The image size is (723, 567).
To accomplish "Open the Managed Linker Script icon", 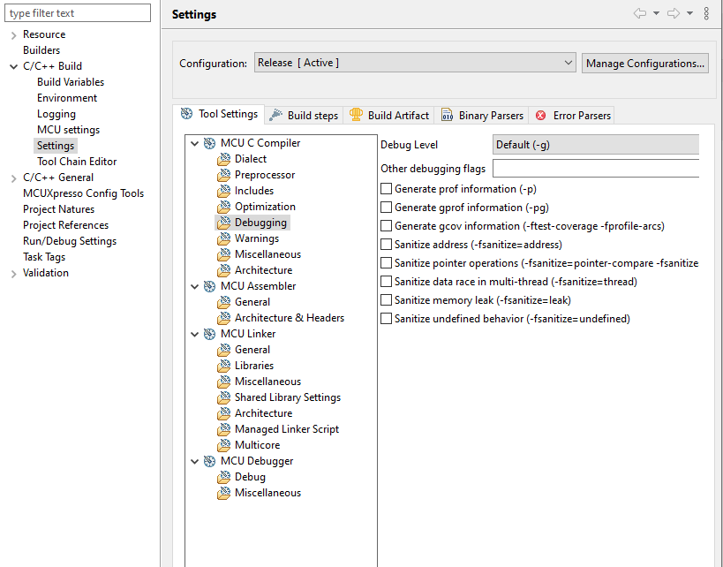I will 224,428.
